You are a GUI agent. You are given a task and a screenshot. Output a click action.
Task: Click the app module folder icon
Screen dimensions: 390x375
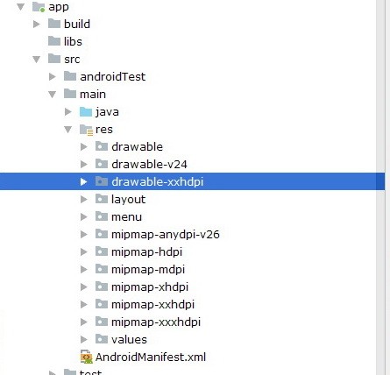tap(39, 7)
